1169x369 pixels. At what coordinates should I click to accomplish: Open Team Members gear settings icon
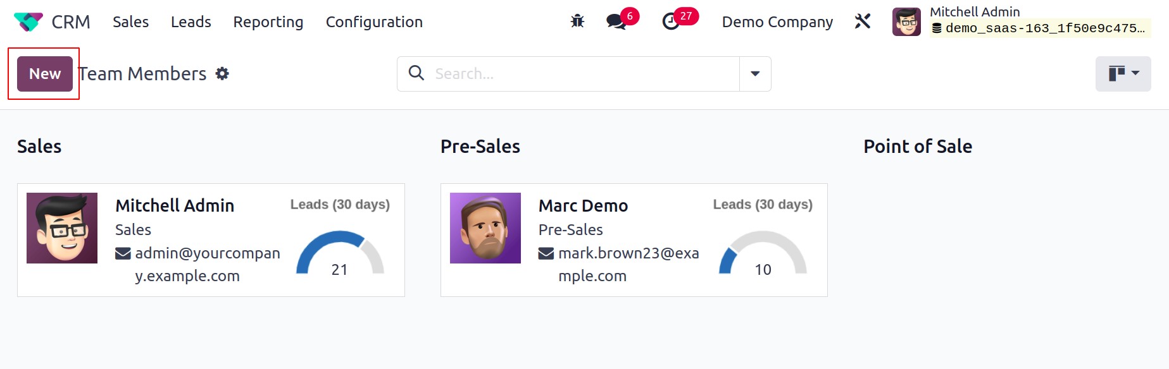click(222, 73)
